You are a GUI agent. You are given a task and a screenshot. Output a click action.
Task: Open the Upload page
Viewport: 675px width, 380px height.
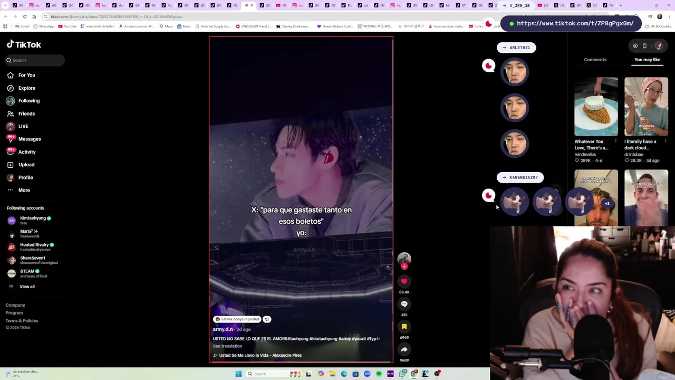coord(21,165)
